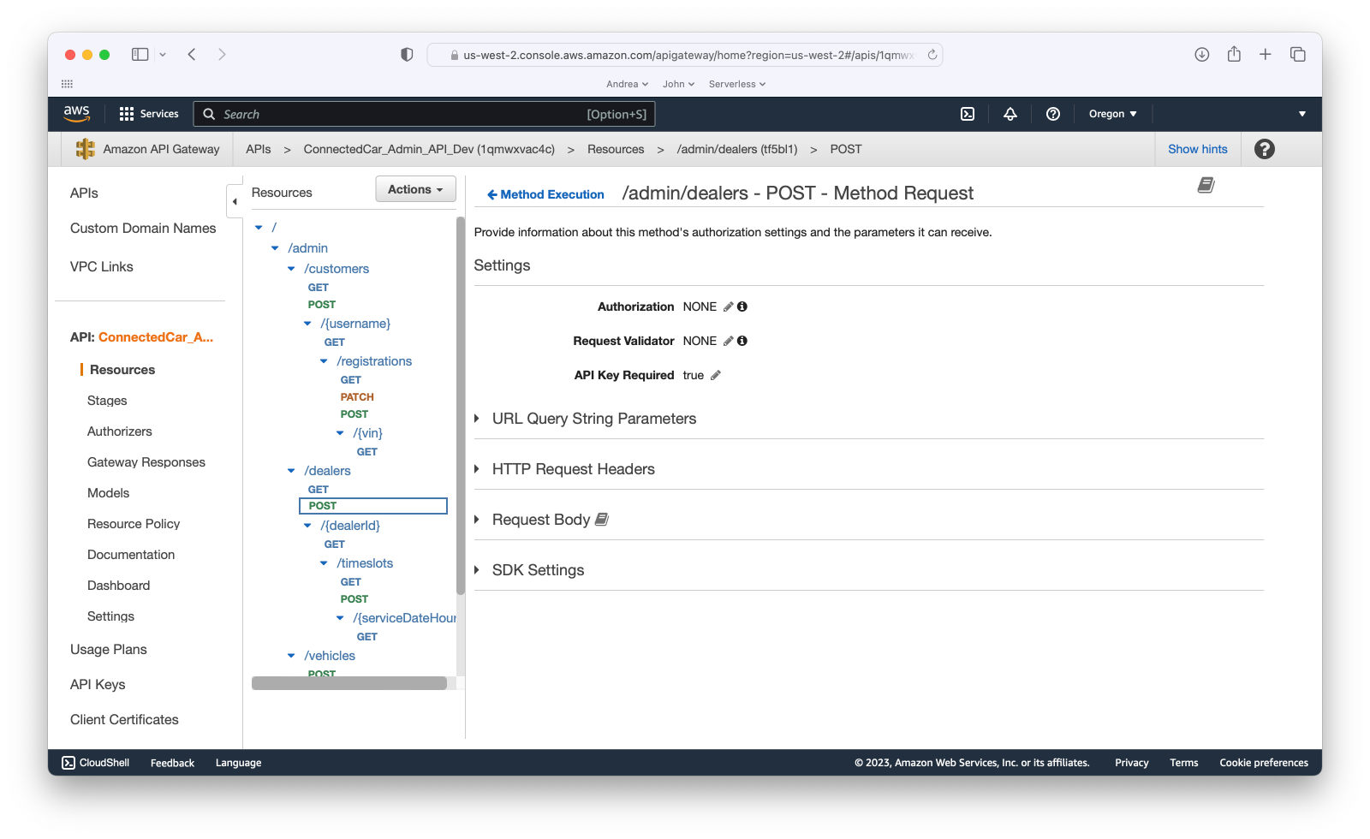This screenshot has height=839, width=1370.
Task: Click the Safari address bar
Action: [x=685, y=55]
